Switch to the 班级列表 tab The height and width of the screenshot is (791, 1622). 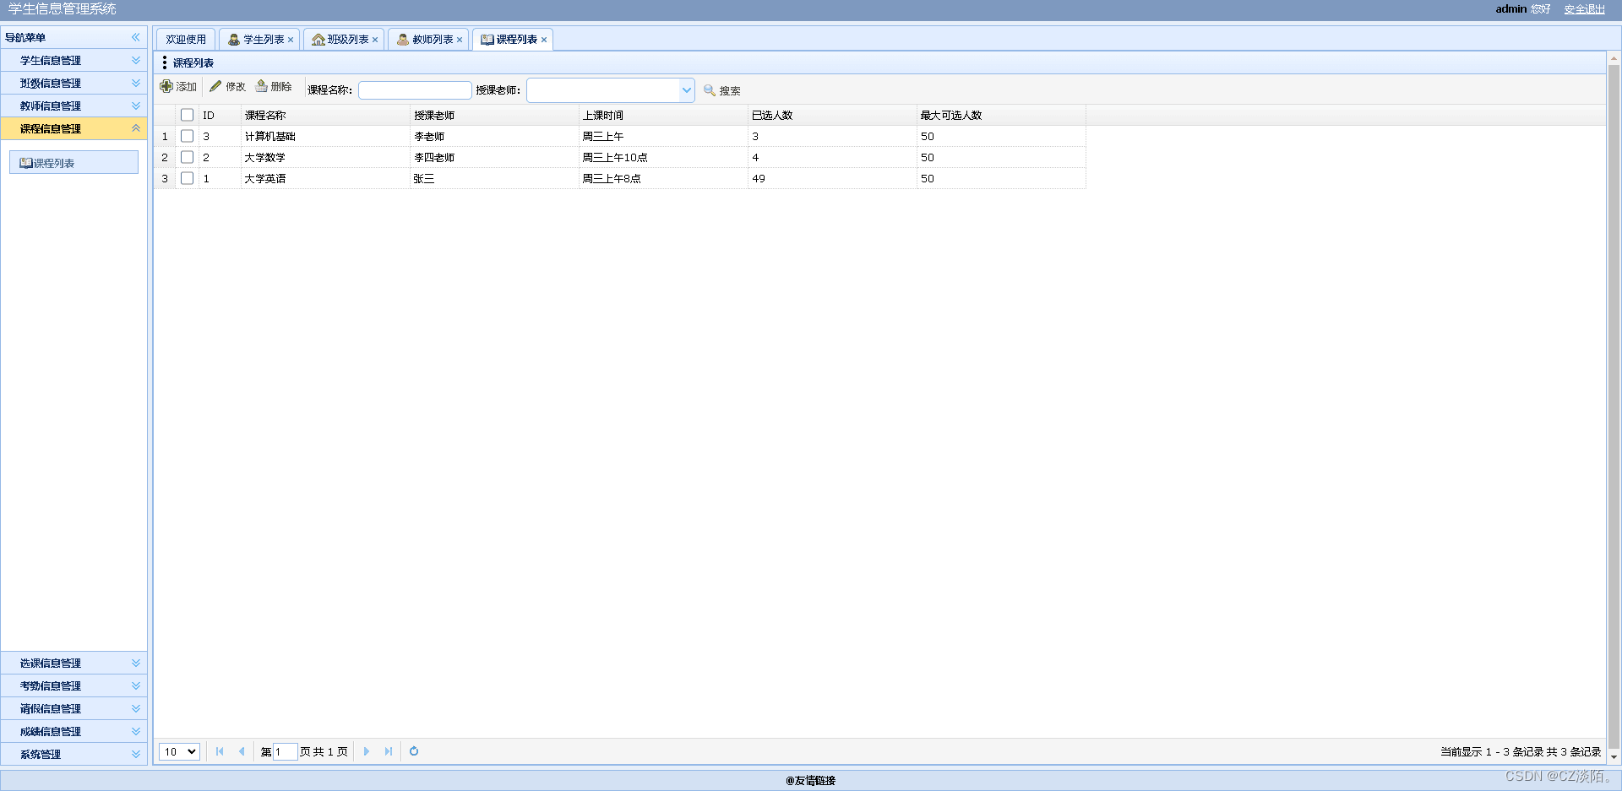[342, 40]
